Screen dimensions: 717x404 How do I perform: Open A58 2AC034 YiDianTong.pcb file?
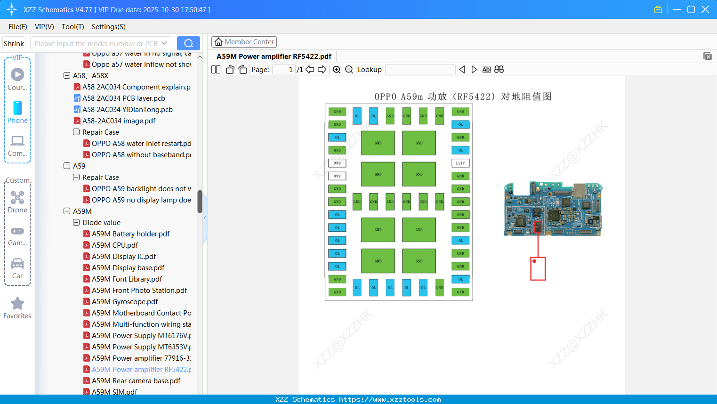click(x=127, y=110)
